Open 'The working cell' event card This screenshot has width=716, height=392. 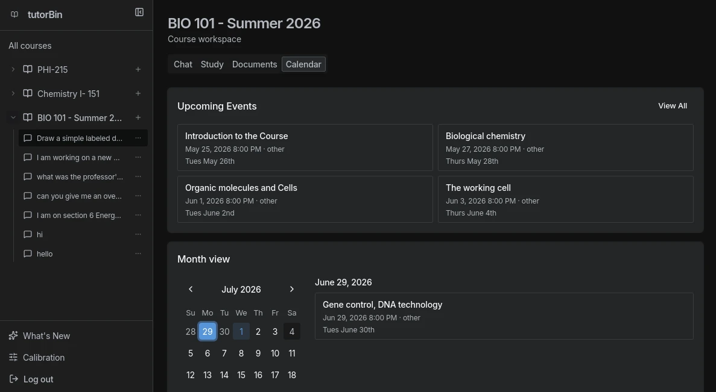tap(565, 199)
